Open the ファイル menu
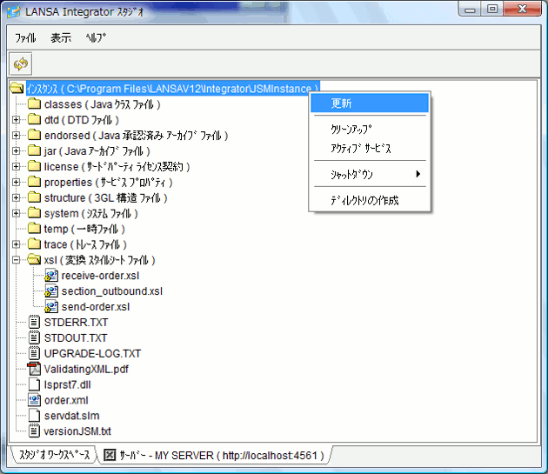548x474 pixels. (x=25, y=37)
